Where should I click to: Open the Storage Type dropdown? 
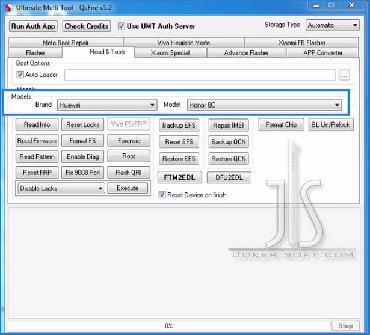[333, 25]
